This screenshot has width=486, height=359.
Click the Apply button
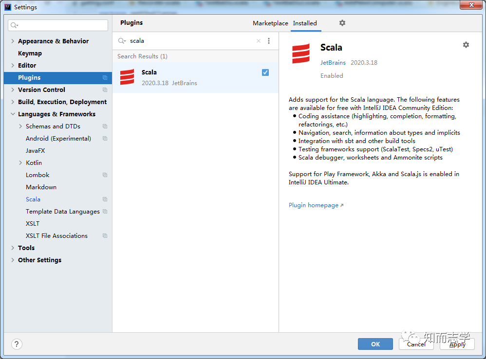[457, 344]
